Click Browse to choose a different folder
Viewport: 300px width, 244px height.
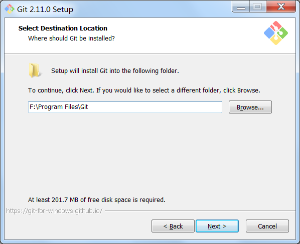coord(250,107)
